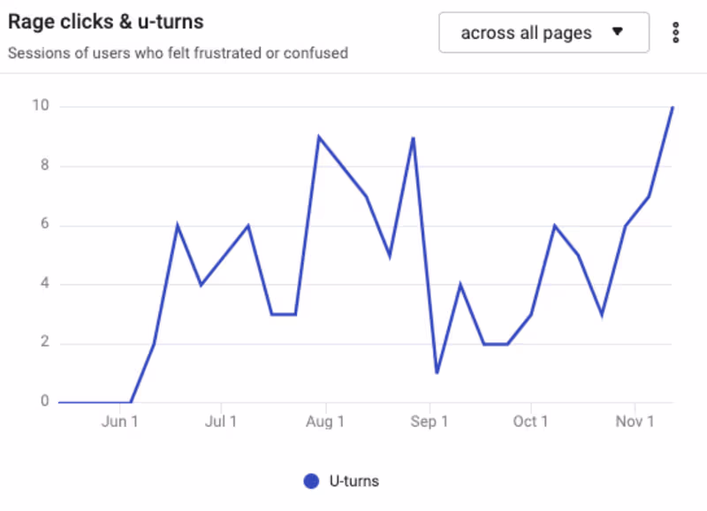Click the "Sep 1" x-axis label
707x511 pixels.
tap(430, 422)
